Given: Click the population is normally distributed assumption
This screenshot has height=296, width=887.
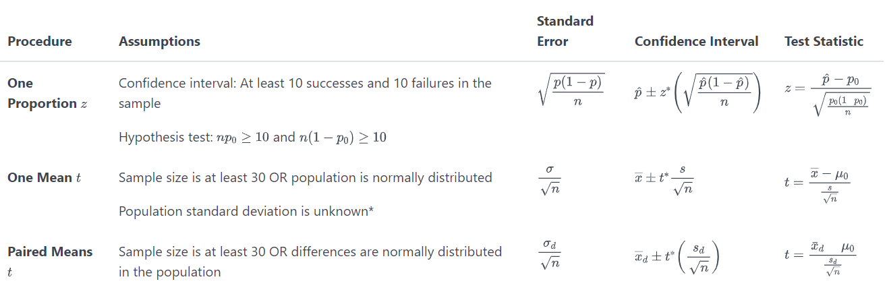Looking at the screenshot, I should click(x=305, y=177).
